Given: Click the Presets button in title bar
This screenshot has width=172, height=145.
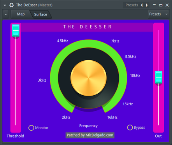Looking at the screenshot, I should [132, 5].
